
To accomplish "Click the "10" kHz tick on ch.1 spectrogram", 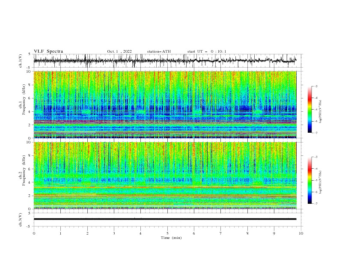I will coord(29,71).
